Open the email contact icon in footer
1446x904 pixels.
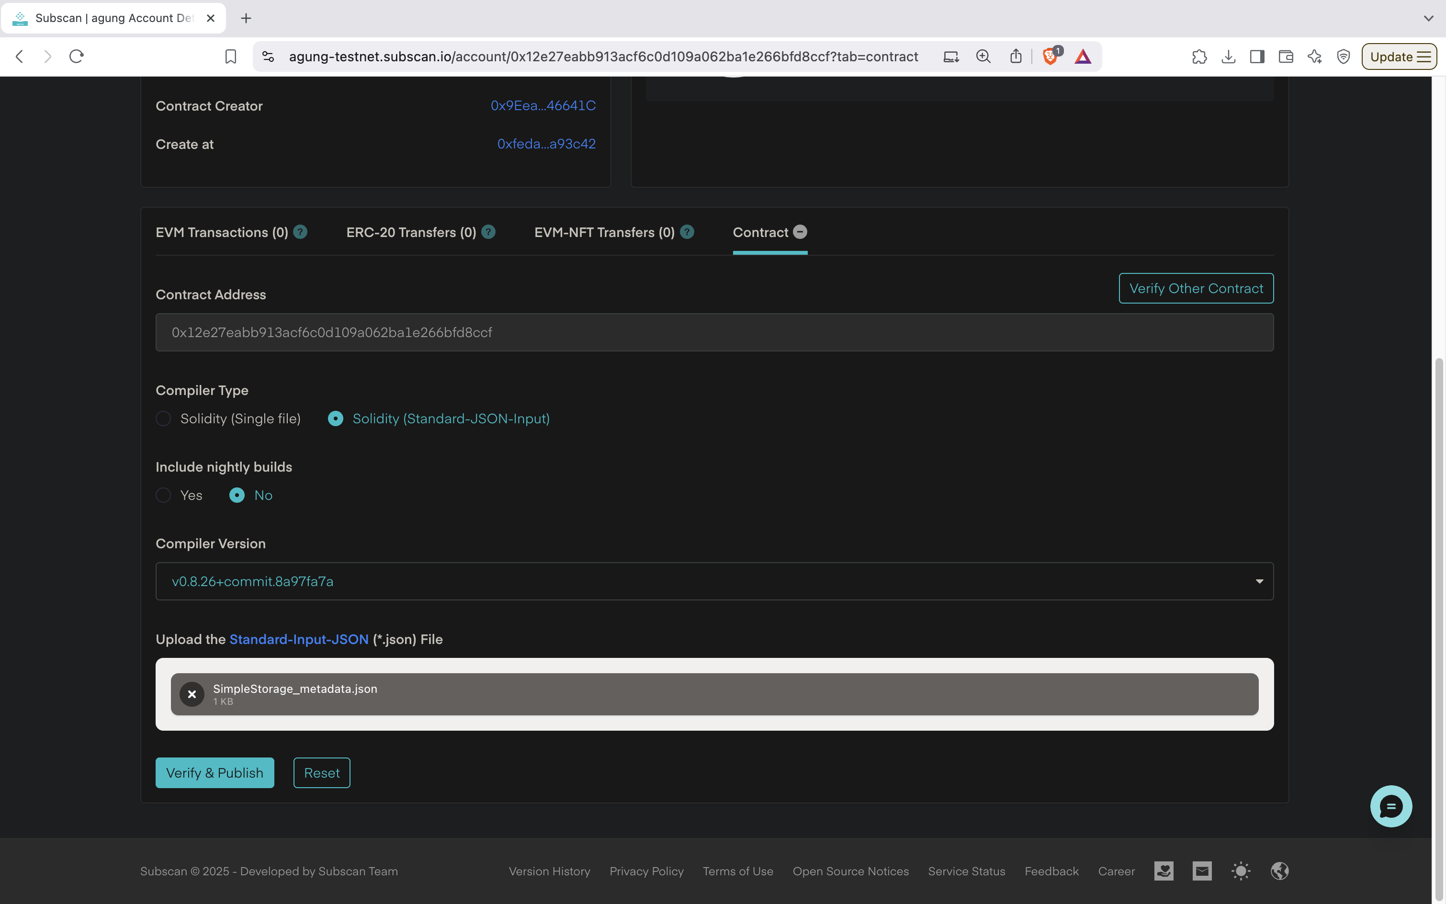(1201, 871)
